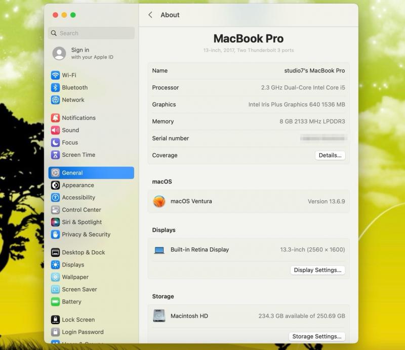This screenshot has height=350, width=405.
Task: Open the Notifications bell icon
Action: point(55,118)
